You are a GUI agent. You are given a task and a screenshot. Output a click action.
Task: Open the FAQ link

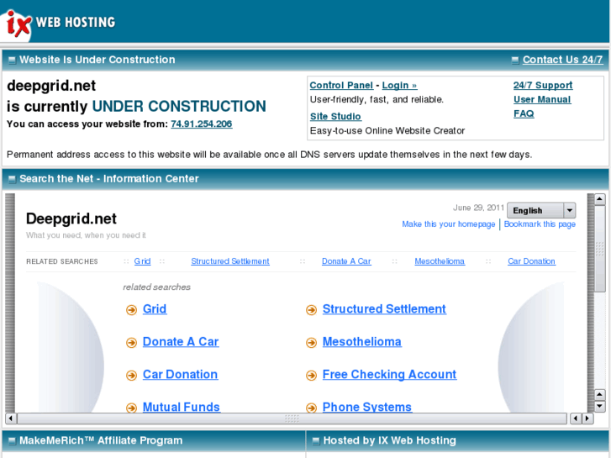pyautogui.click(x=524, y=113)
